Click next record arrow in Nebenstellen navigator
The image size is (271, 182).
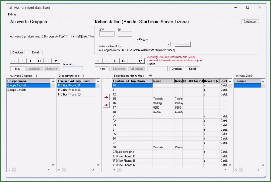tap(116, 61)
